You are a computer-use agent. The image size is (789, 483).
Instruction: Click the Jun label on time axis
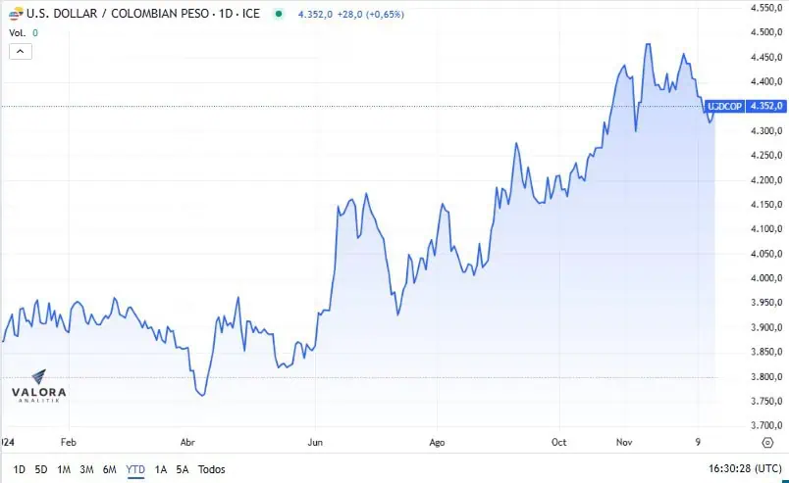(315, 442)
